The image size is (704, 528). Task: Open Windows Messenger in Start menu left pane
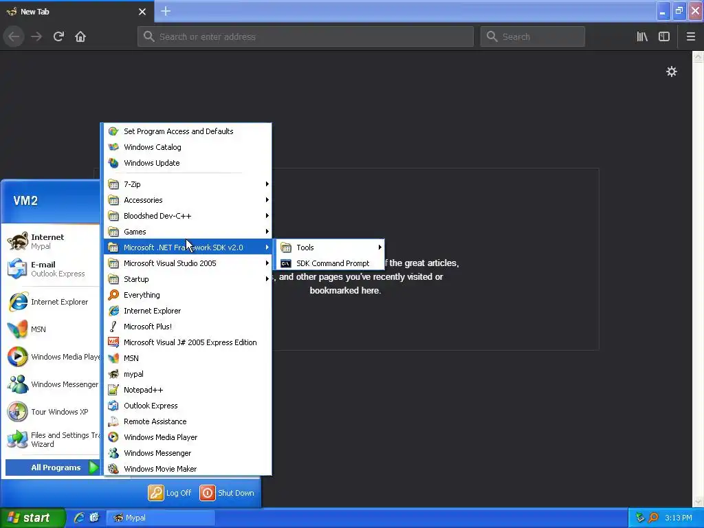coord(52,384)
